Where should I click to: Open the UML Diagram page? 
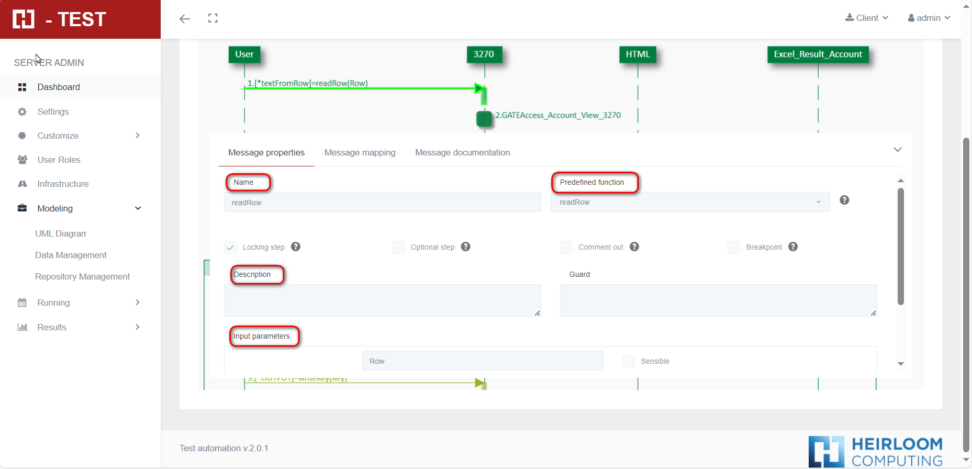click(61, 233)
